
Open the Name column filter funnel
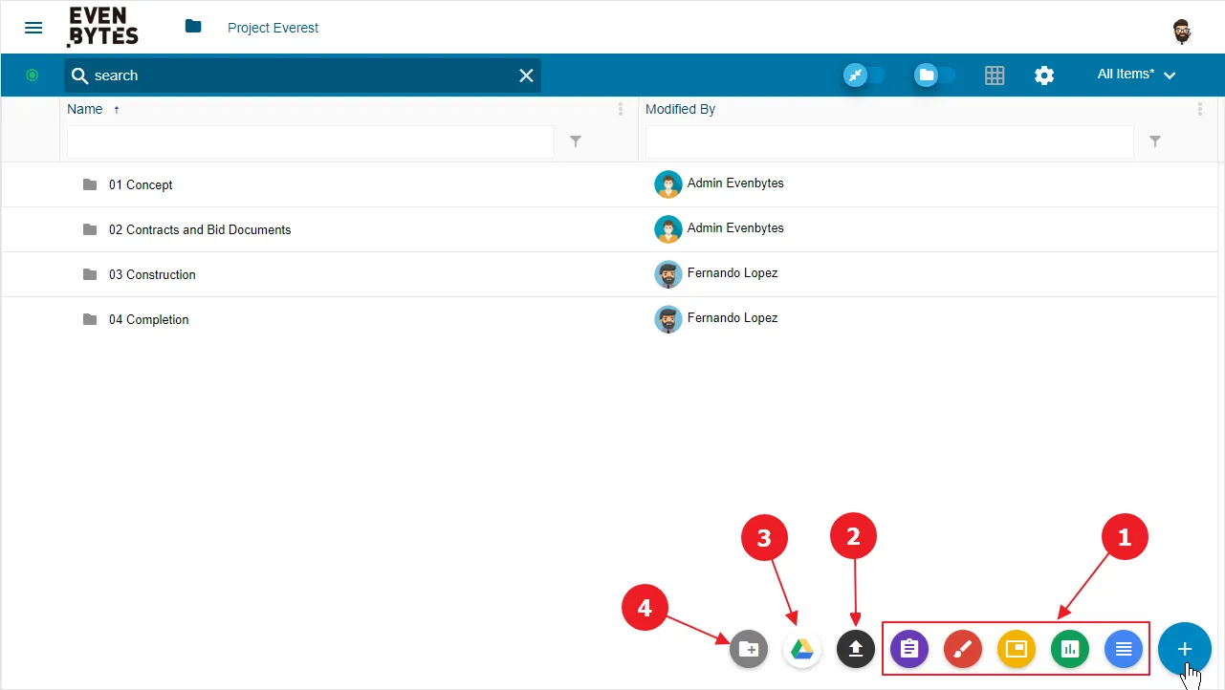tap(576, 141)
